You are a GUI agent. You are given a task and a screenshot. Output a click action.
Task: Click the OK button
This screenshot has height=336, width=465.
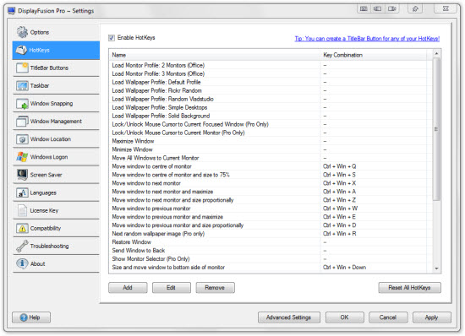pyautogui.click(x=344, y=317)
